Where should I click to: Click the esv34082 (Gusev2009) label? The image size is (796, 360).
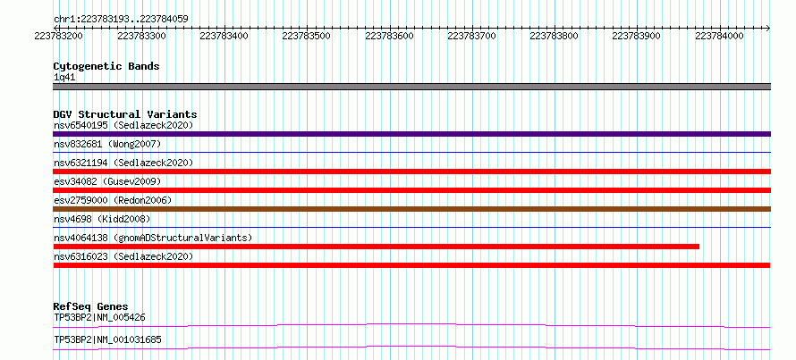coord(107,181)
